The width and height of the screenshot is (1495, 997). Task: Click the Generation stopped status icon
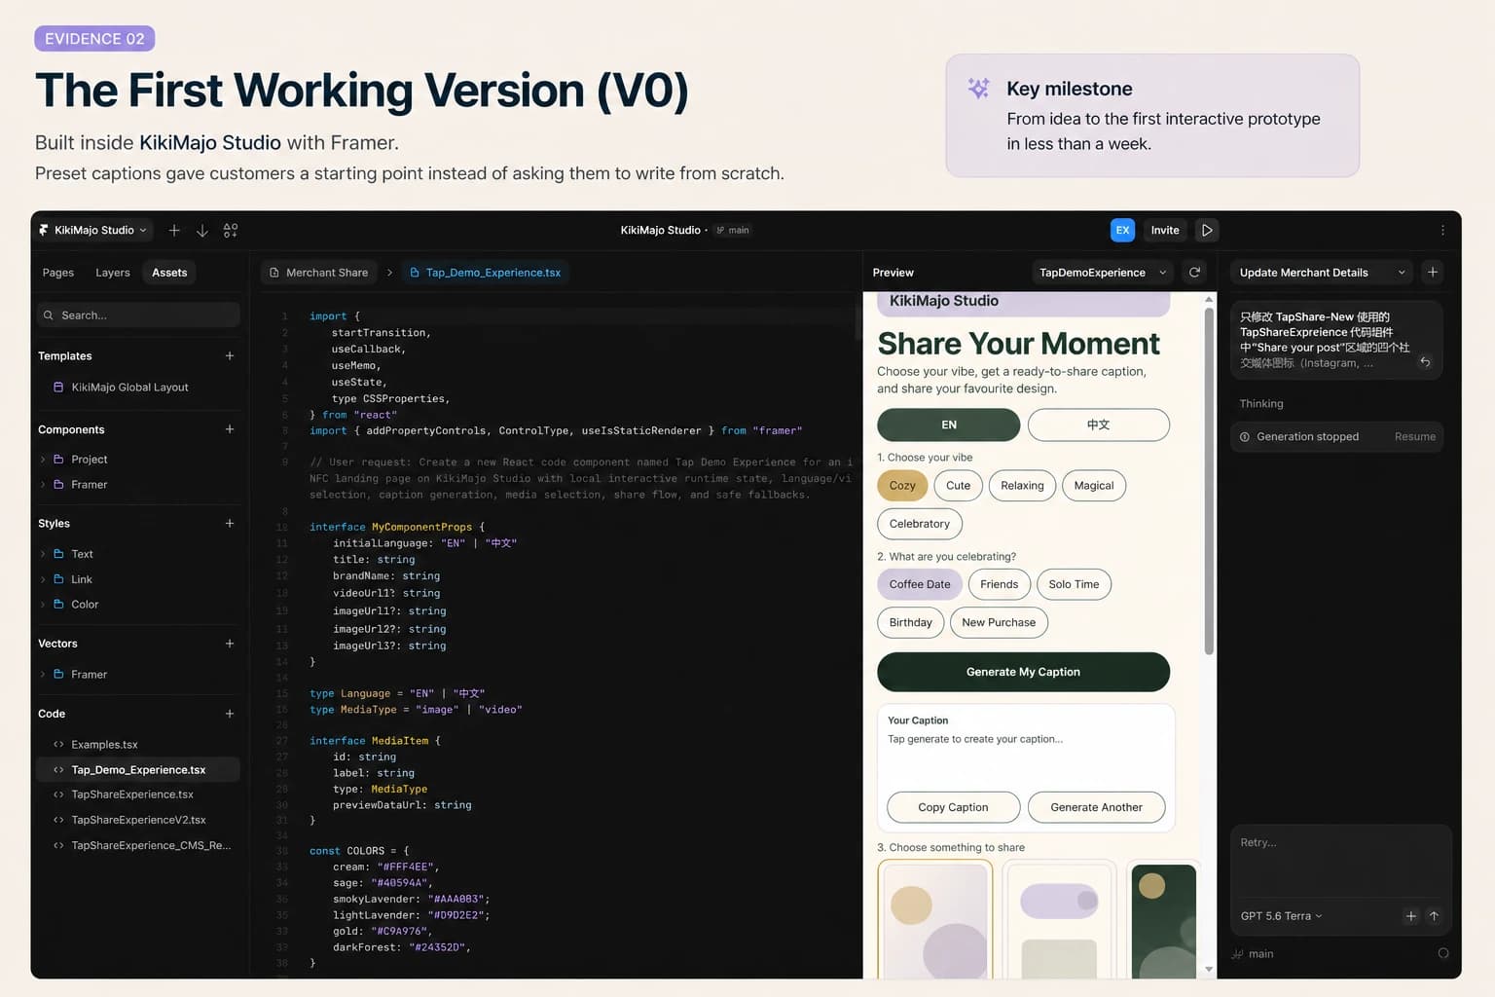point(1245,437)
